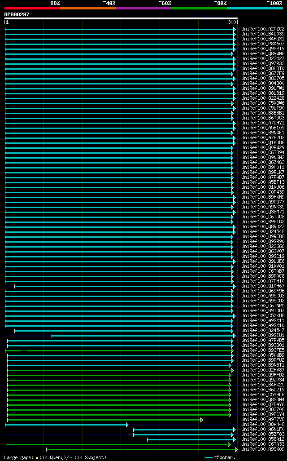The image size is (287, 461).
Task: Open hit UniRef100_Q8LB19
Action: click(x=263, y=93)
